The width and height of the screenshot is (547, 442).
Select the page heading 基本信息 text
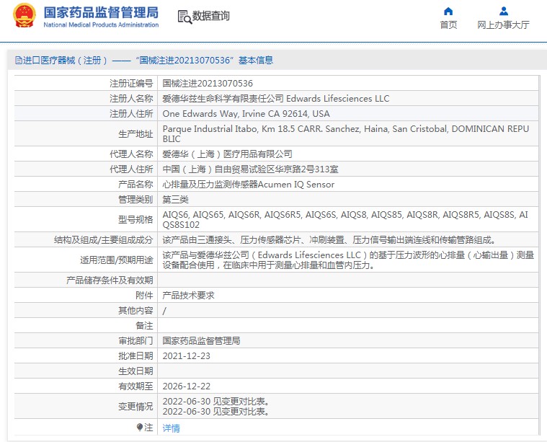click(x=256, y=61)
